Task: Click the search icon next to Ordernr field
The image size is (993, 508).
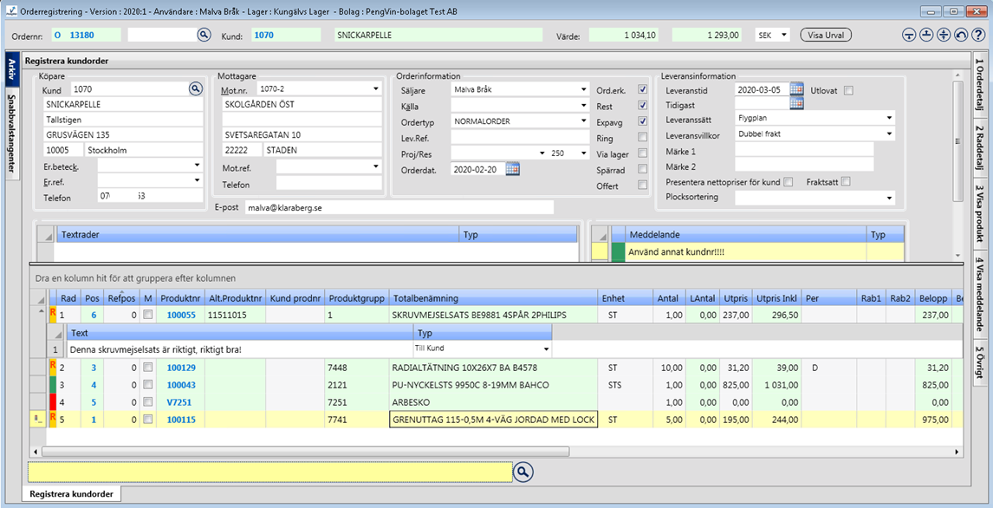Action: 204,35
